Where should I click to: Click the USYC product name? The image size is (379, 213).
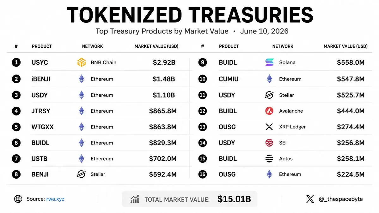40,62
